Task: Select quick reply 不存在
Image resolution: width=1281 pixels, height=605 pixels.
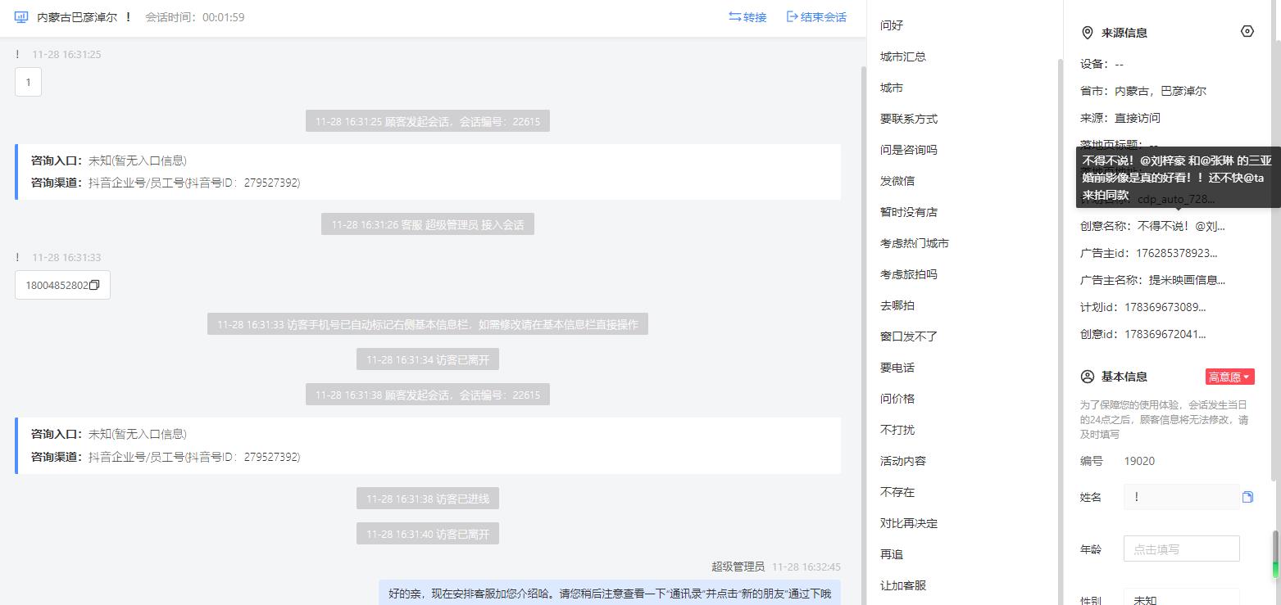Action: (x=897, y=492)
